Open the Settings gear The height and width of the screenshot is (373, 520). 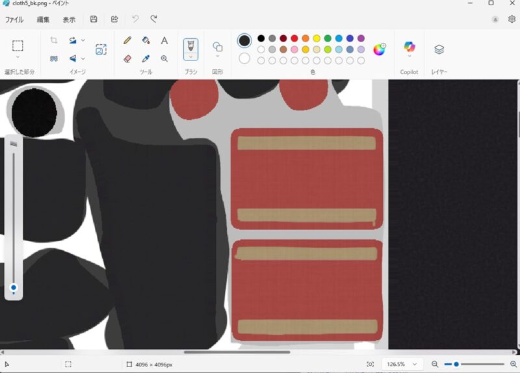point(512,19)
